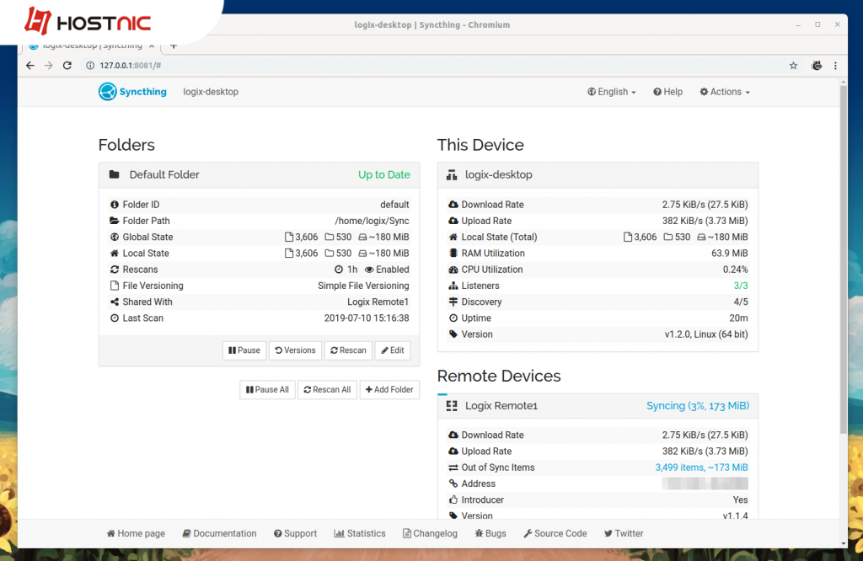Click the Simple File Versioning value
The height and width of the screenshot is (561, 863).
pos(363,286)
